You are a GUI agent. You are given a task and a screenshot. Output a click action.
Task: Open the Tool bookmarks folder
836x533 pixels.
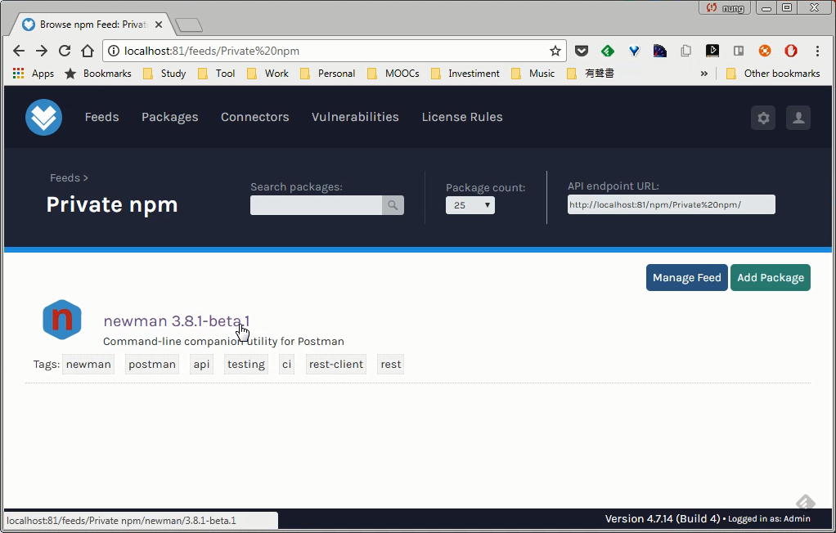tap(217, 74)
